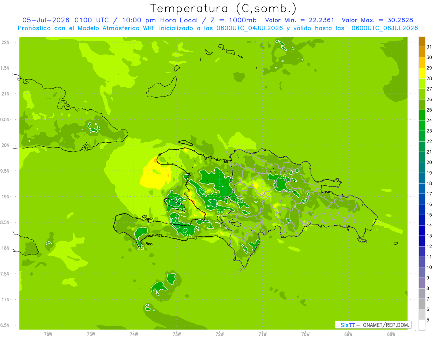Click the 71W longitude label

coord(262,334)
